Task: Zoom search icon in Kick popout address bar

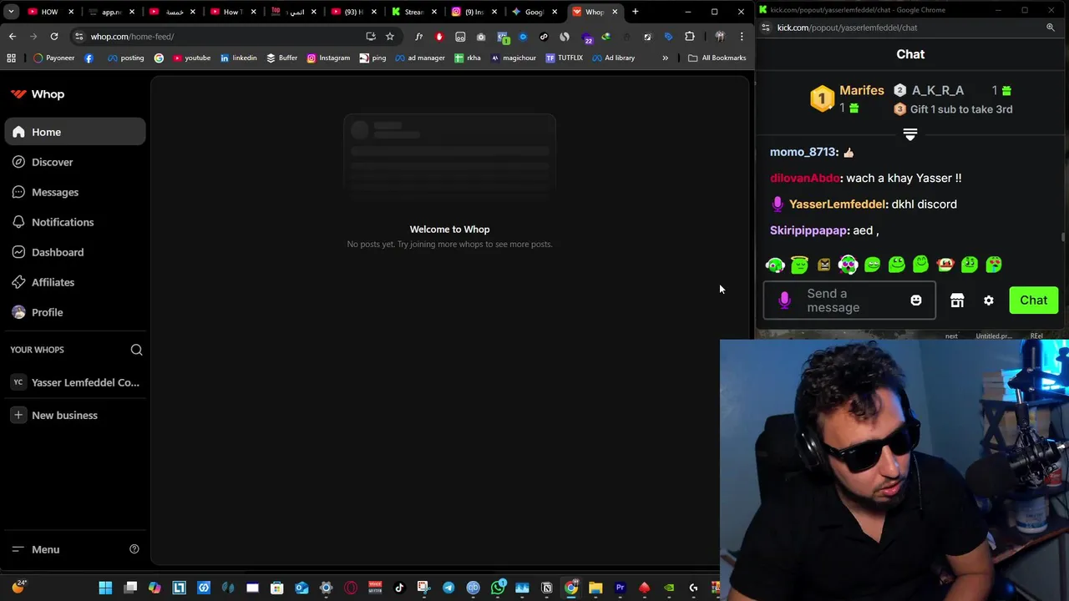Action: 1051,28
